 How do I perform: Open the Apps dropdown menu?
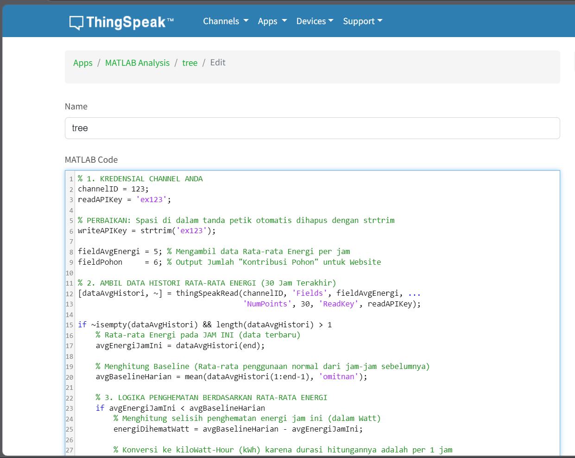point(272,21)
